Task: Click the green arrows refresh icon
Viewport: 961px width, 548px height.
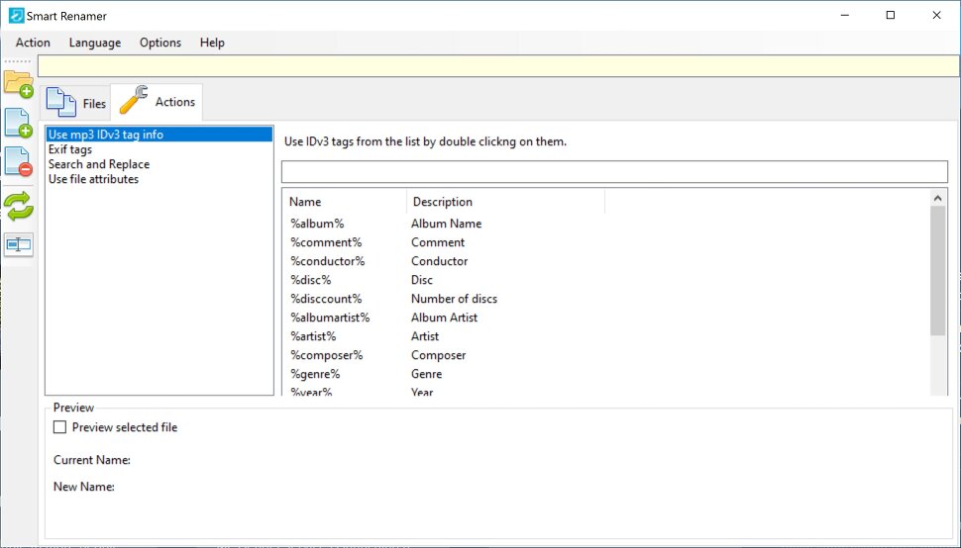Action: pyautogui.click(x=19, y=206)
